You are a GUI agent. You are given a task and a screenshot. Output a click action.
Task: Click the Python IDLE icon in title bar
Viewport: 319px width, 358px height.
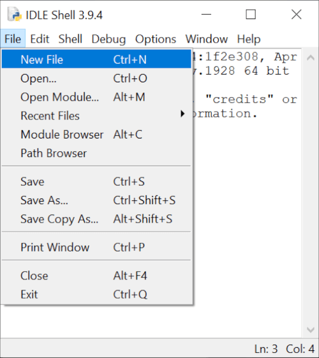15,15
